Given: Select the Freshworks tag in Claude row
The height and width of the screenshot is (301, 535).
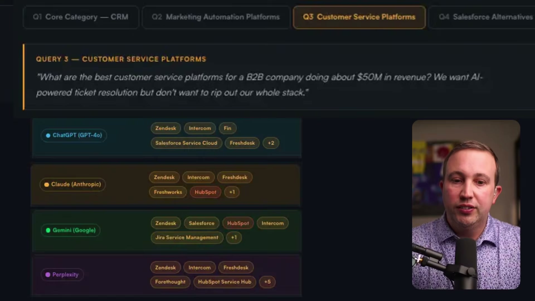Looking at the screenshot, I should (168, 192).
